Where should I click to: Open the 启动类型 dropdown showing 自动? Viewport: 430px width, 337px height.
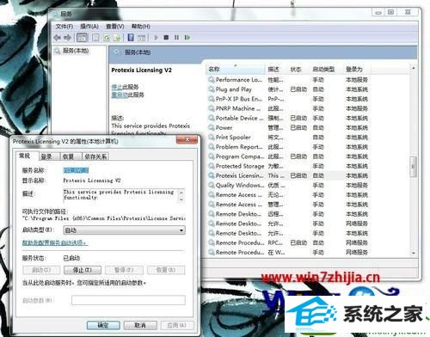124,230
